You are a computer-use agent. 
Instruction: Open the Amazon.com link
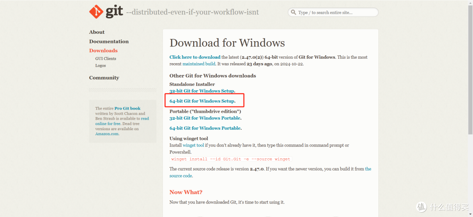click(x=107, y=134)
